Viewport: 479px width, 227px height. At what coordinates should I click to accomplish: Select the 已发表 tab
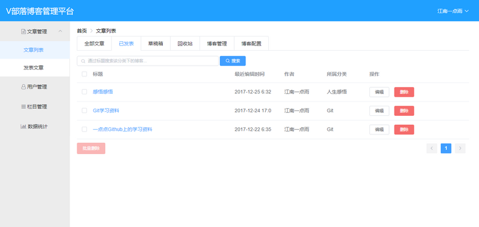point(126,44)
